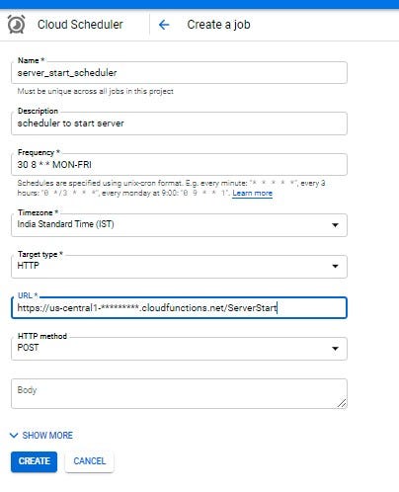This screenshot has height=492, width=399.
Task: Click the Create a job heading
Action: (218, 25)
